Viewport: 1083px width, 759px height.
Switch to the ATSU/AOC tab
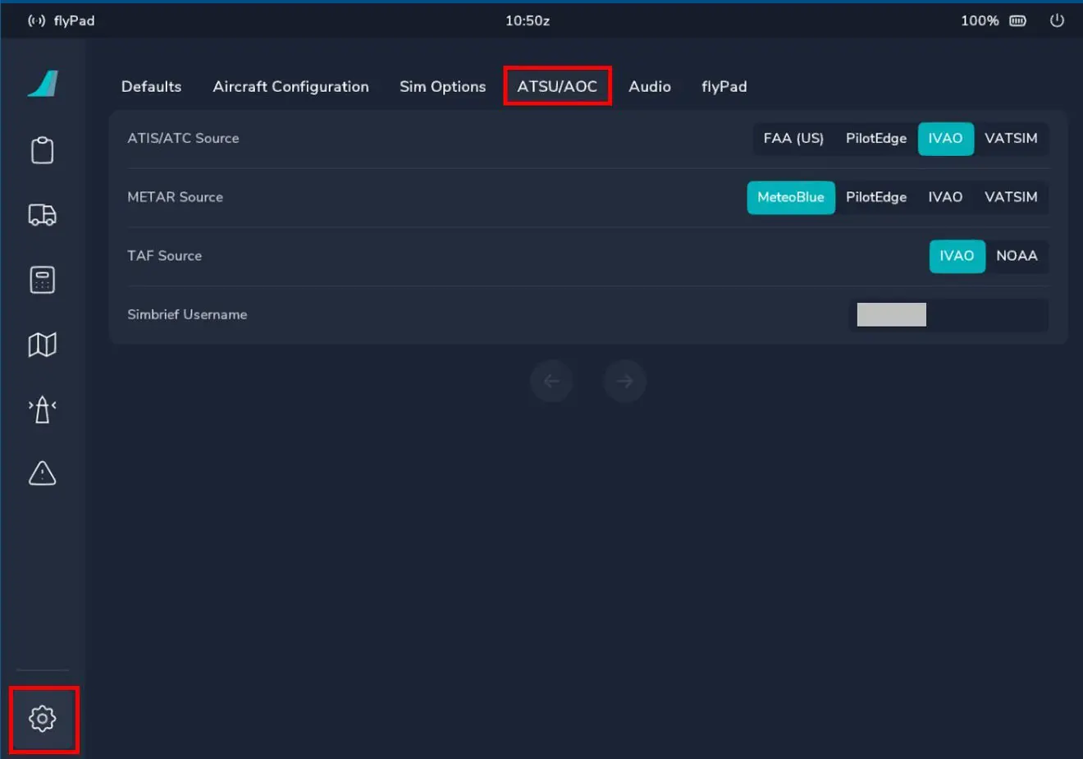[557, 86]
